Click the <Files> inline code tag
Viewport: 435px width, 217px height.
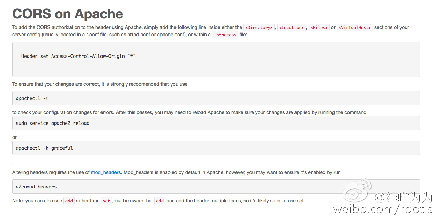[x=319, y=28]
